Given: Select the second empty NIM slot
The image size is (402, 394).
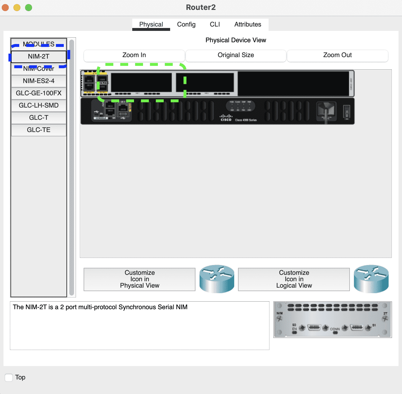Looking at the screenshot, I should (205, 82).
